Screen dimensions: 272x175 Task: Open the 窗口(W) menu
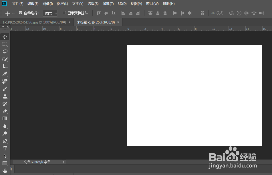coord(152,4)
